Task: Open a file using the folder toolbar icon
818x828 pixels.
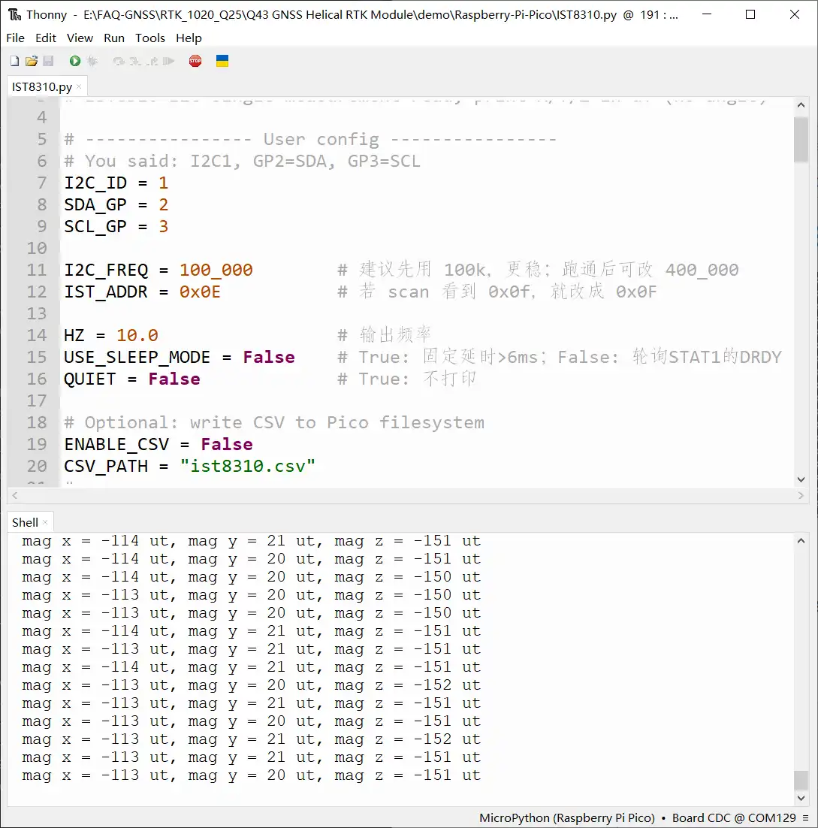Action: click(x=31, y=61)
